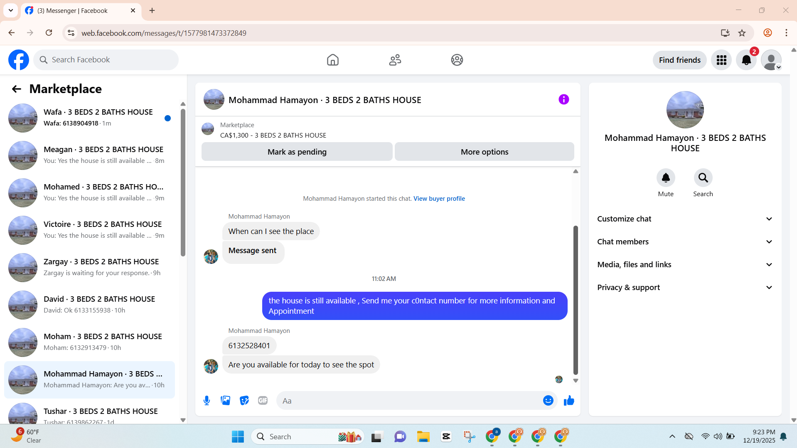The image size is (797, 448).
Task: Open Chrome three-dot menu
Action: (x=786, y=33)
